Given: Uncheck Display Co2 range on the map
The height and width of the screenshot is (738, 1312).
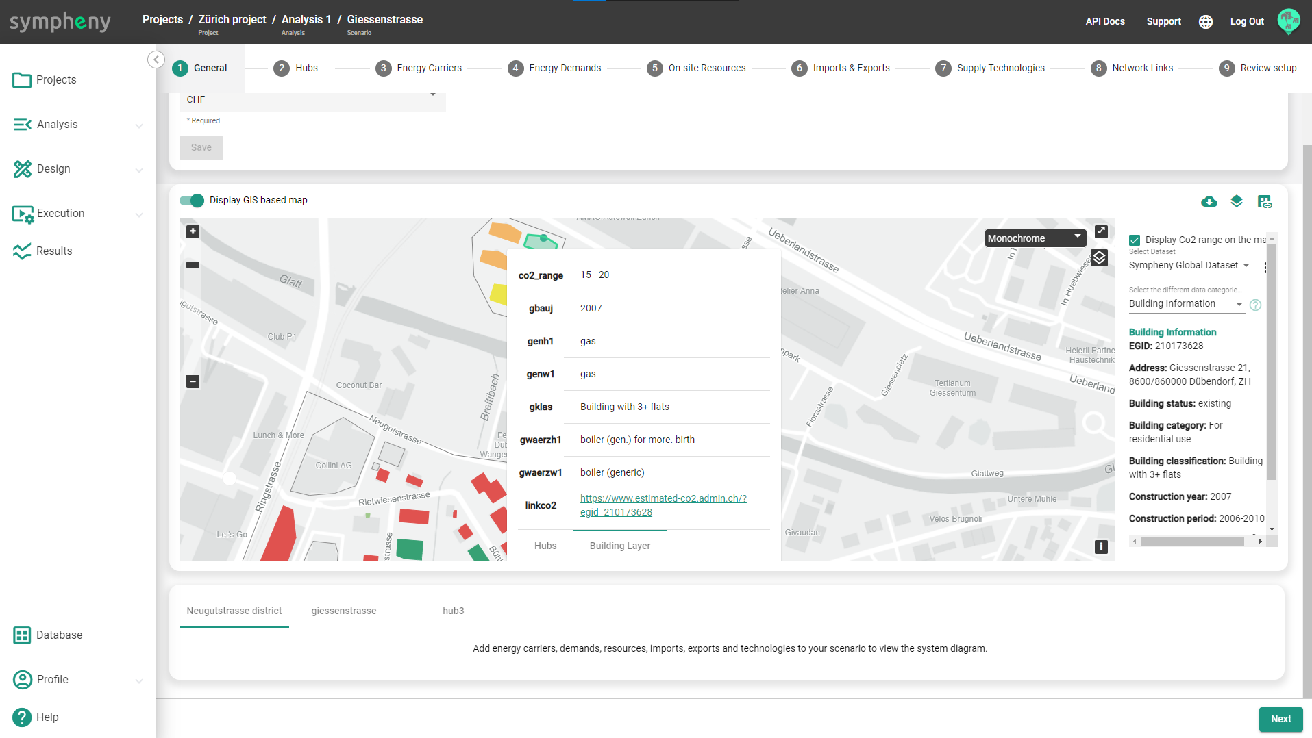Looking at the screenshot, I should 1135,240.
